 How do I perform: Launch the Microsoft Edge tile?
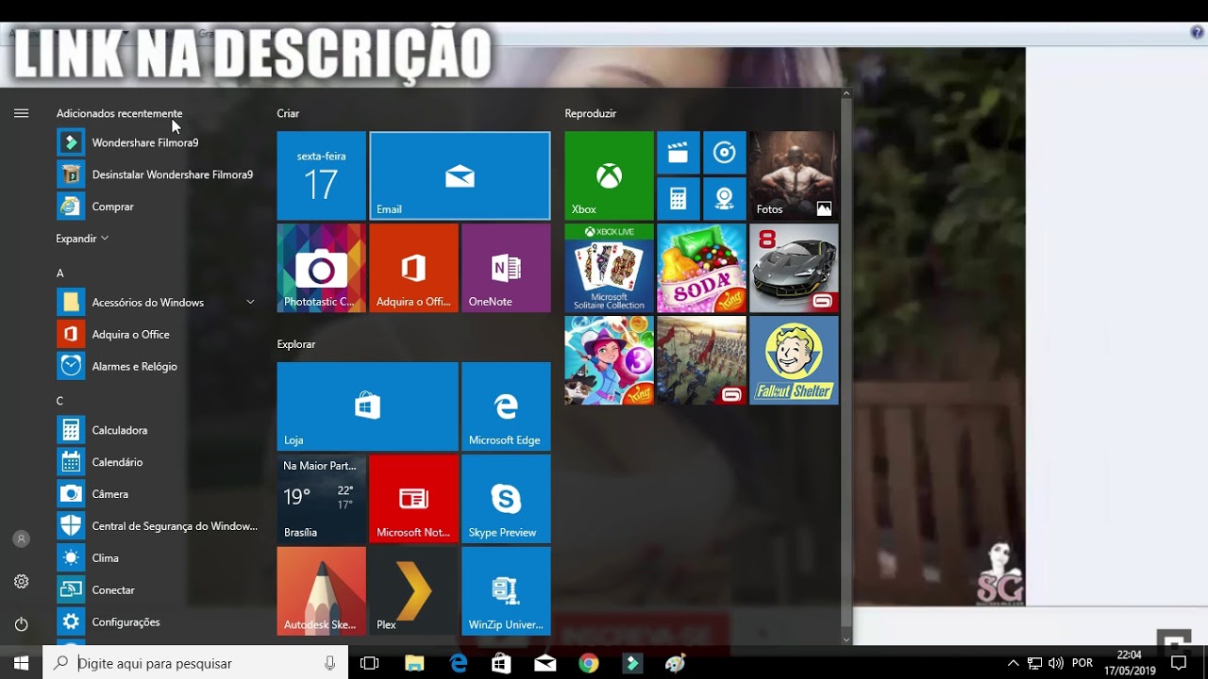[x=506, y=406]
